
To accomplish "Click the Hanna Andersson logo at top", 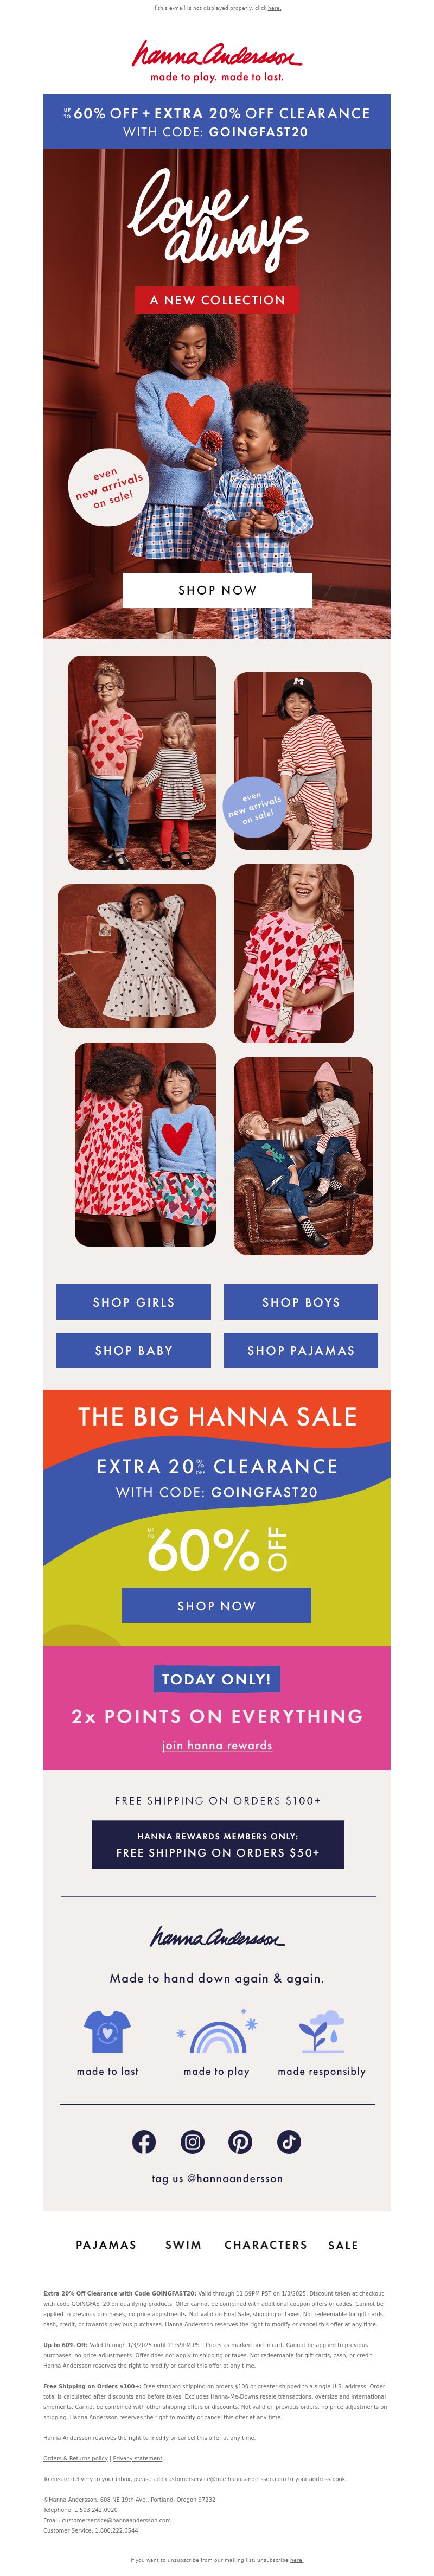I will 217,59.
